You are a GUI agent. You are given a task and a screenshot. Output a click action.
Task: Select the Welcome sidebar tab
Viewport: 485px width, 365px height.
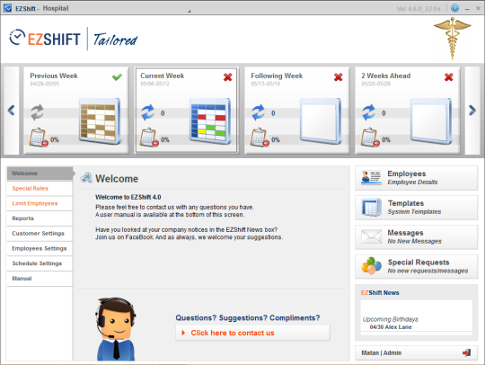(x=40, y=174)
